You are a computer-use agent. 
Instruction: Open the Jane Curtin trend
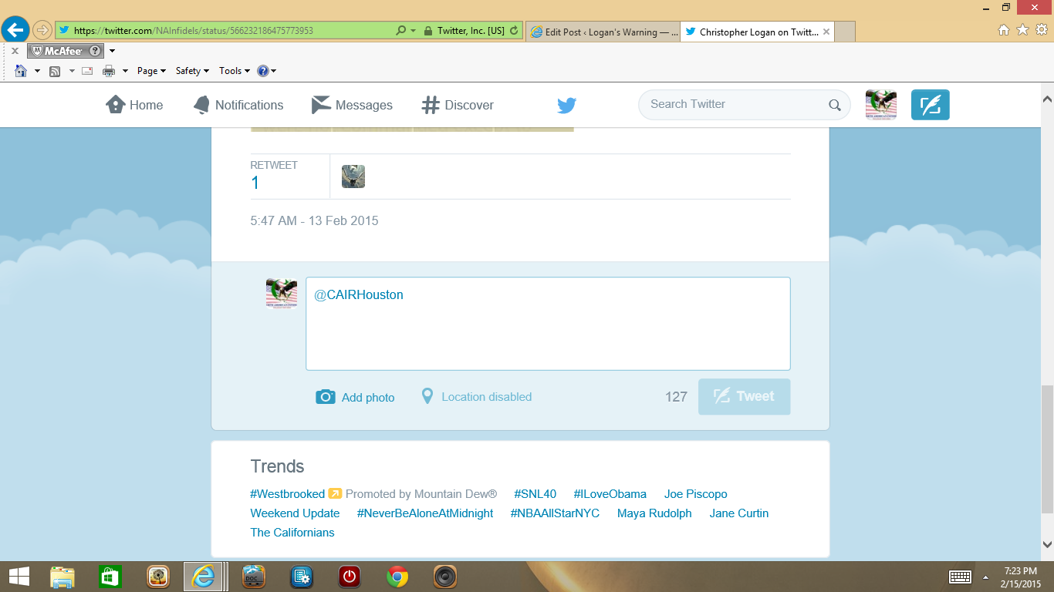click(739, 513)
